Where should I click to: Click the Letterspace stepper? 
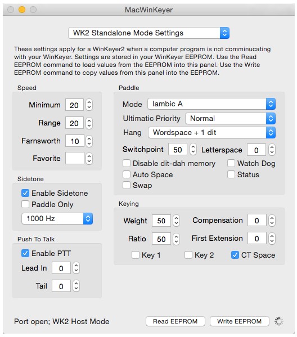click(x=272, y=150)
